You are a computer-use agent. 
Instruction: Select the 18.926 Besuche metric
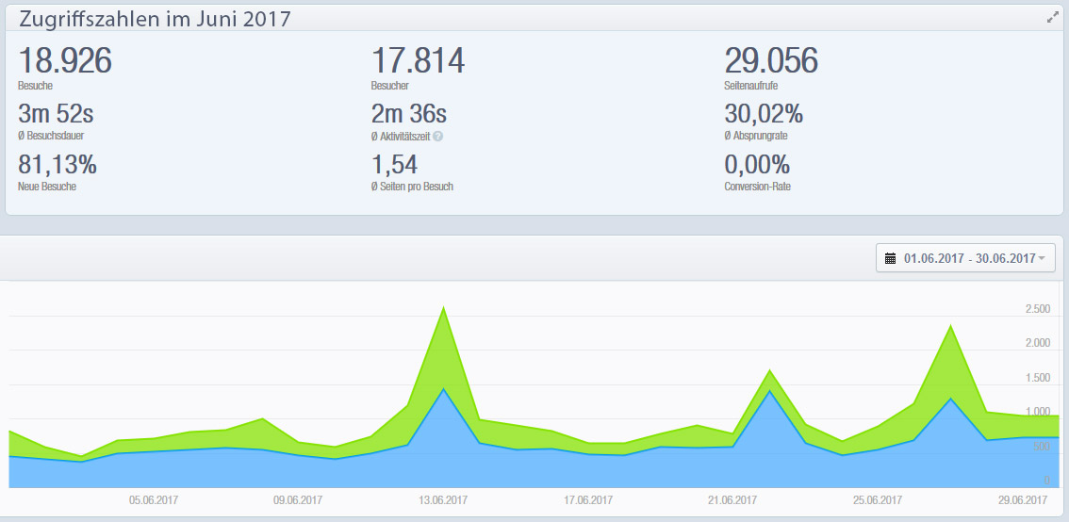[65, 62]
